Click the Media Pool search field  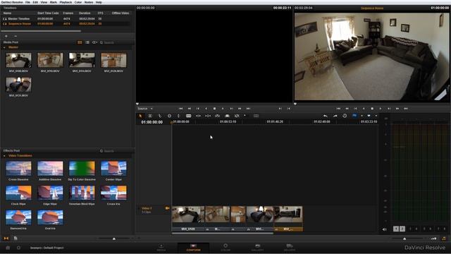pyautogui.click(x=116, y=42)
